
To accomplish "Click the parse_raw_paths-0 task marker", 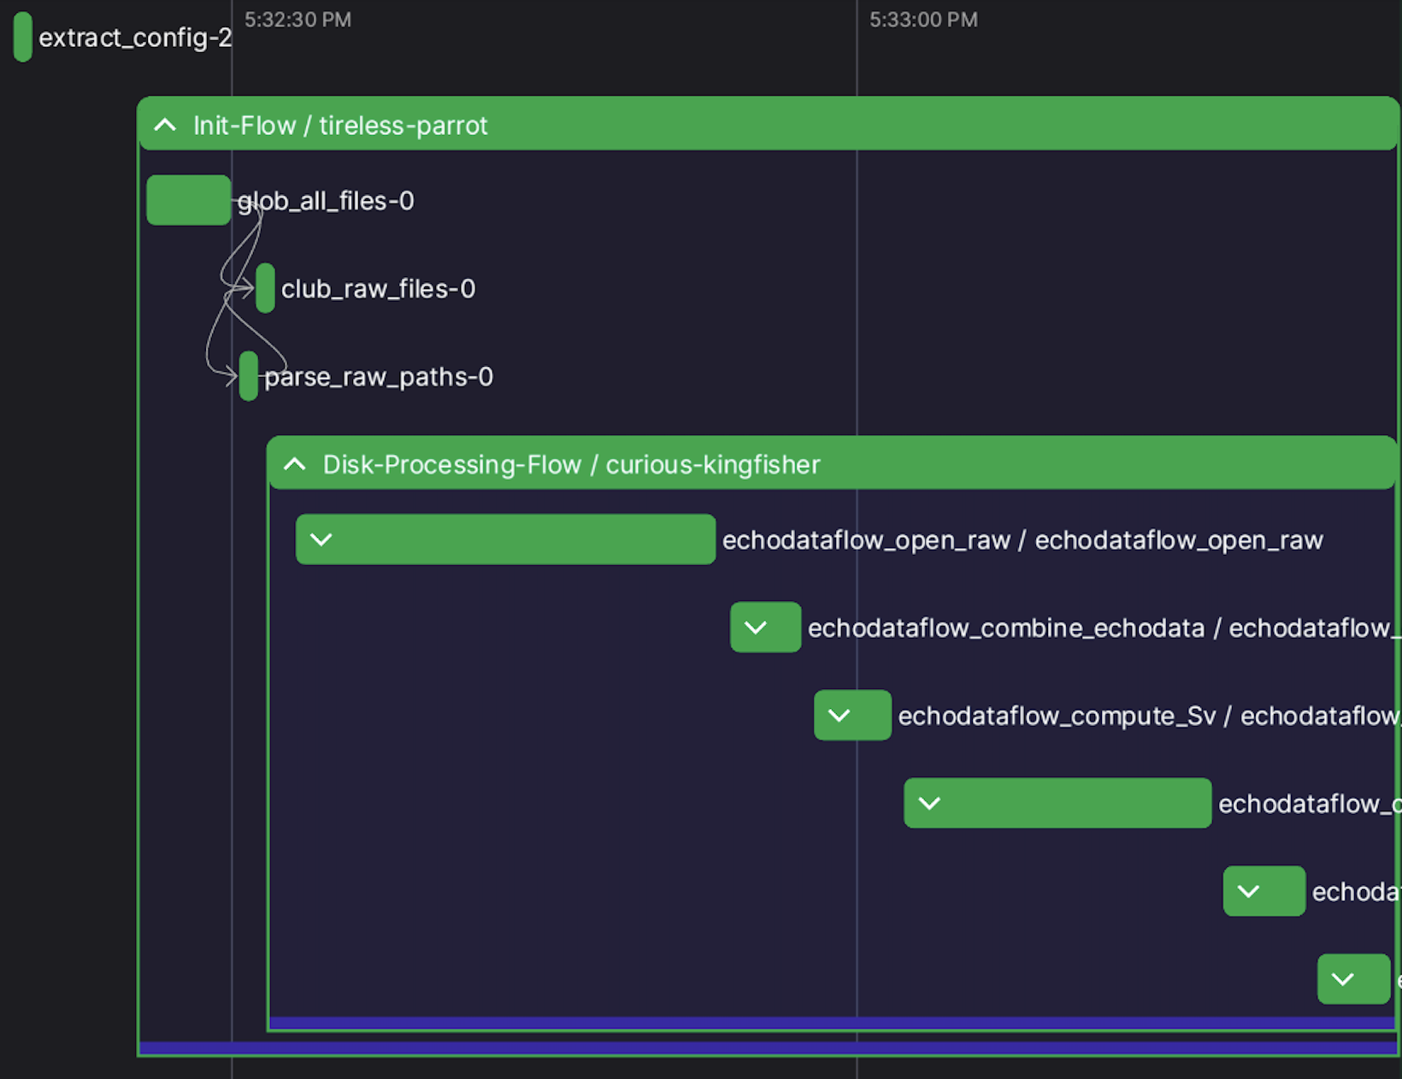I will coord(249,376).
